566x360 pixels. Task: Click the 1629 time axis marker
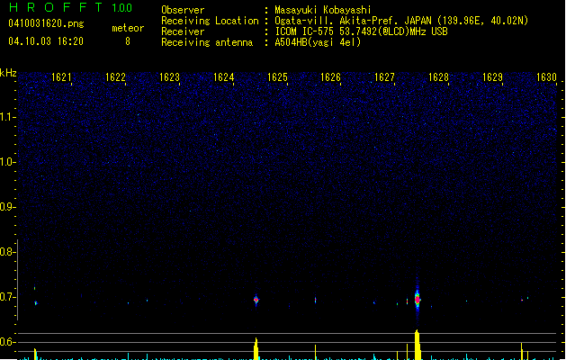pos(492,77)
